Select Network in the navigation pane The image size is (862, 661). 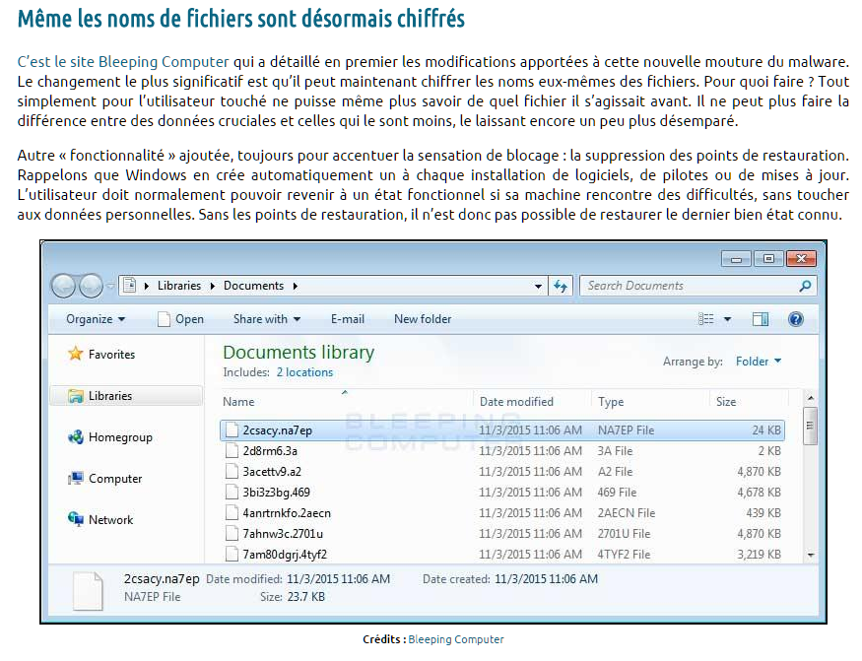coord(110,520)
